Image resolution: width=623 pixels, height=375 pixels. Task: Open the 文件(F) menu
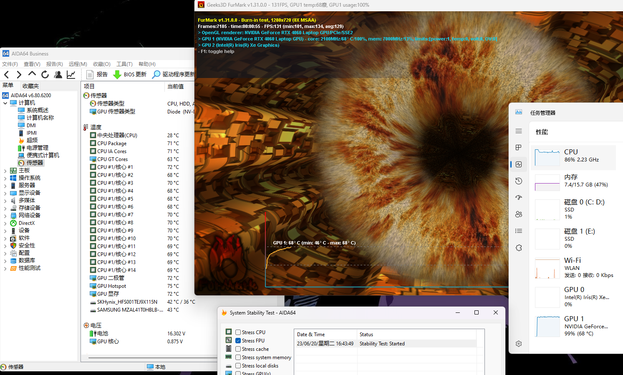10,64
